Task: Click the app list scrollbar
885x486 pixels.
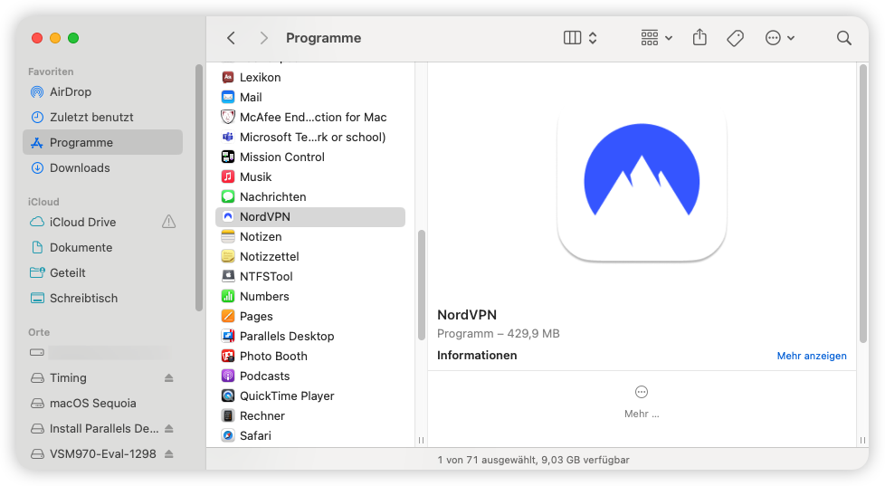Action: tap(422, 285)
